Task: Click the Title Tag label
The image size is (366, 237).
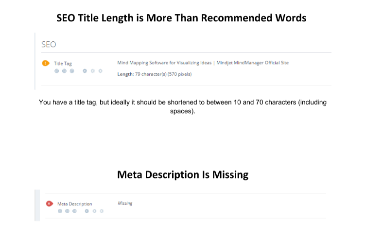Action: point(63,64)
